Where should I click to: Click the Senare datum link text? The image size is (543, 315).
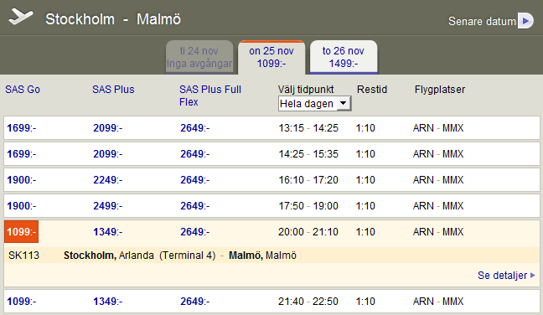point(482,22)
